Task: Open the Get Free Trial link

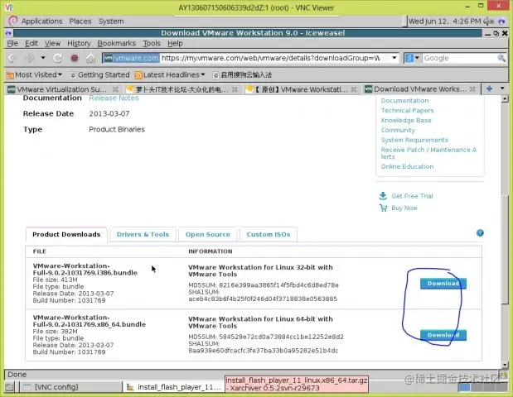Action: click(412, 196)
